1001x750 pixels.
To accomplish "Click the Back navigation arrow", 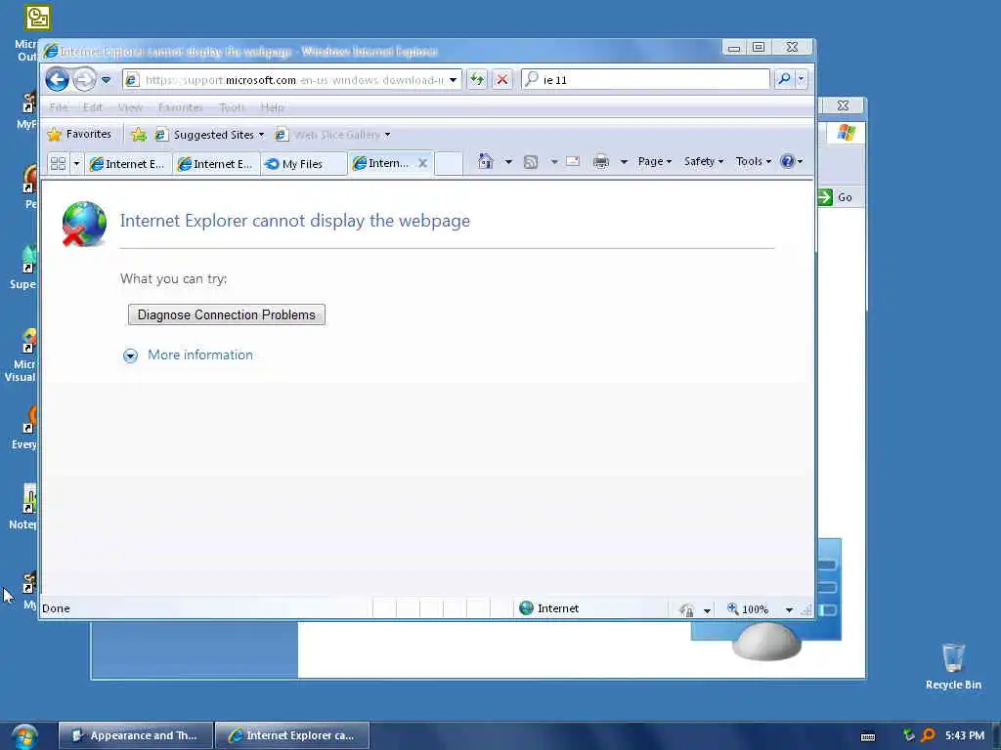I will pos(58,80).
